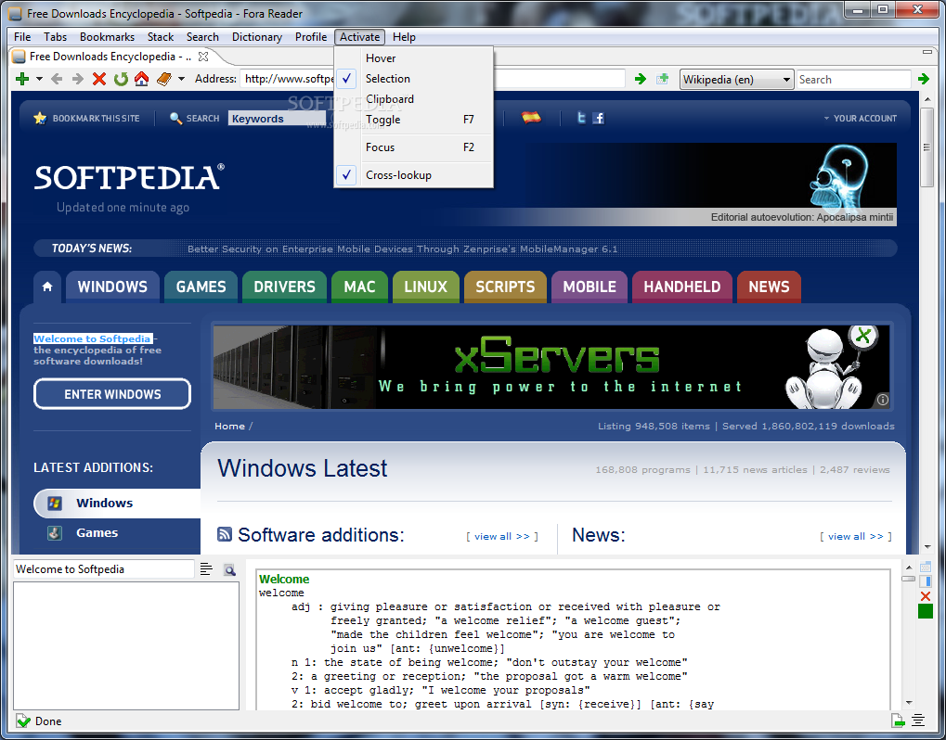This screenshot has width=946, height=740.
Task: Open the Profile menu
Action: (311, 37)
